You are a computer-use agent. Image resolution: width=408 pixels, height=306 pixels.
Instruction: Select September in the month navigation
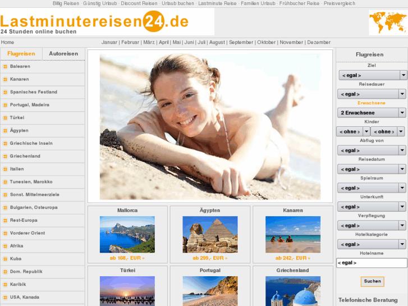(241, 42)
